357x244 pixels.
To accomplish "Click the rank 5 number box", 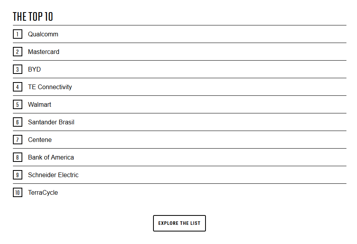I will pos(18,104).
